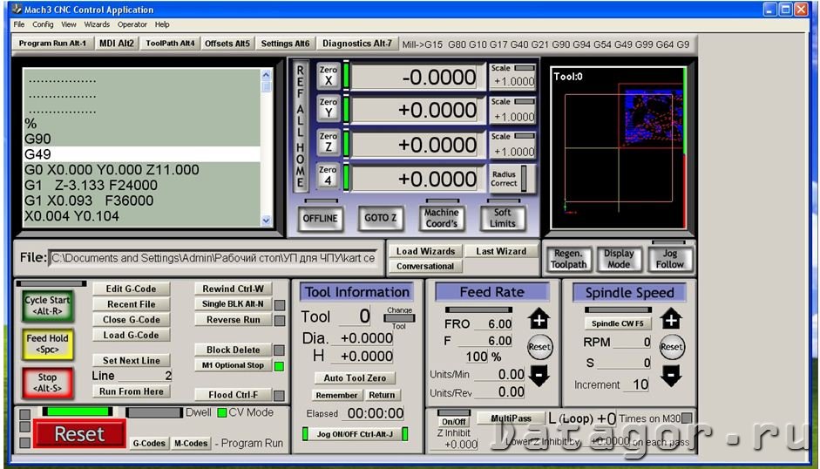Switch to Diagnostics Alt-7 tab

(x=357, y=44)
